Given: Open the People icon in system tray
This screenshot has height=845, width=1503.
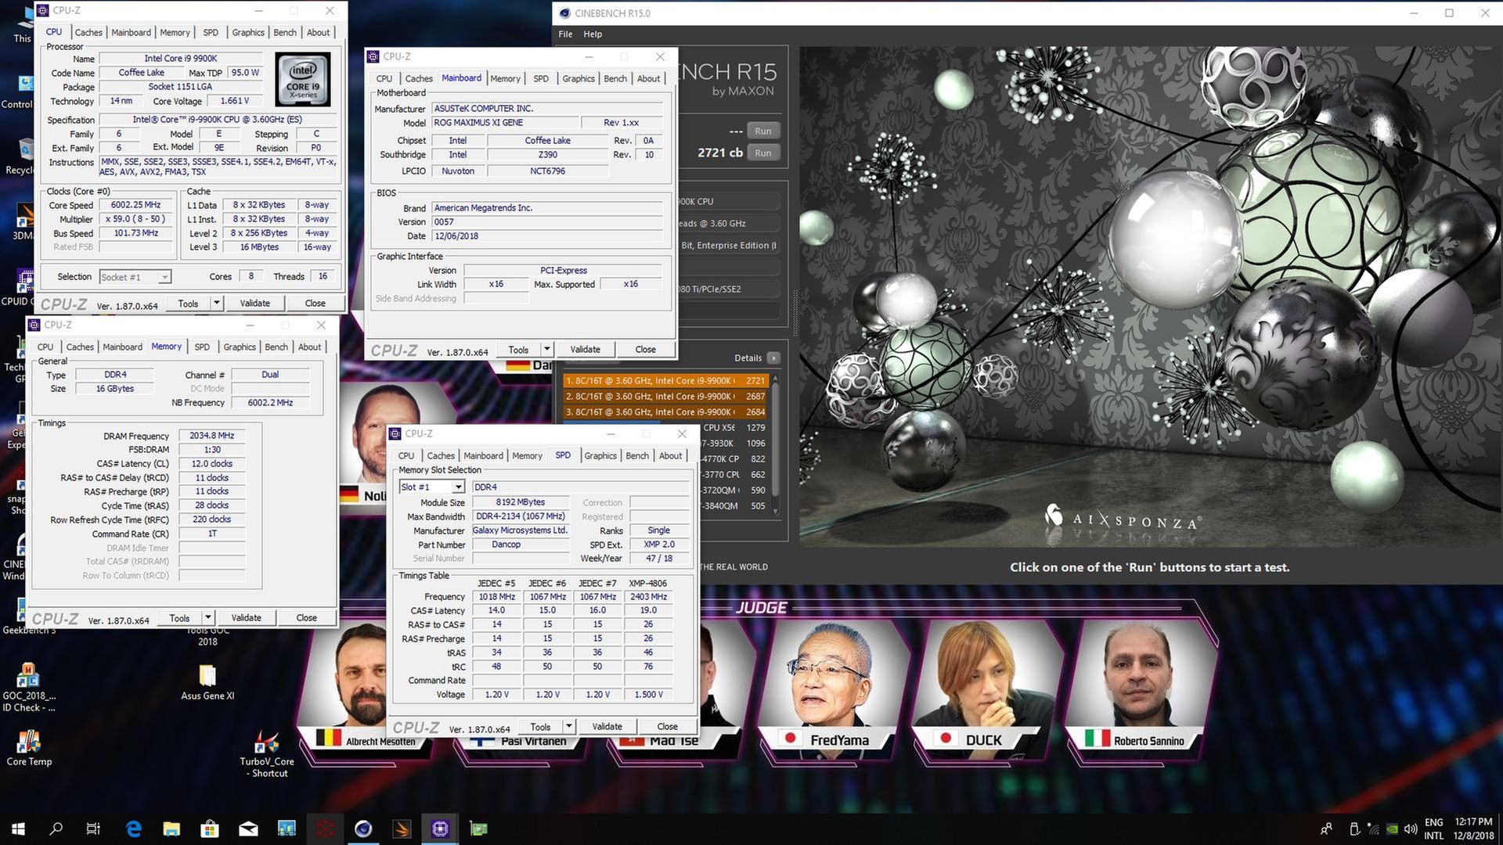Looking at the screenshot, I should tap(1326, 829).
